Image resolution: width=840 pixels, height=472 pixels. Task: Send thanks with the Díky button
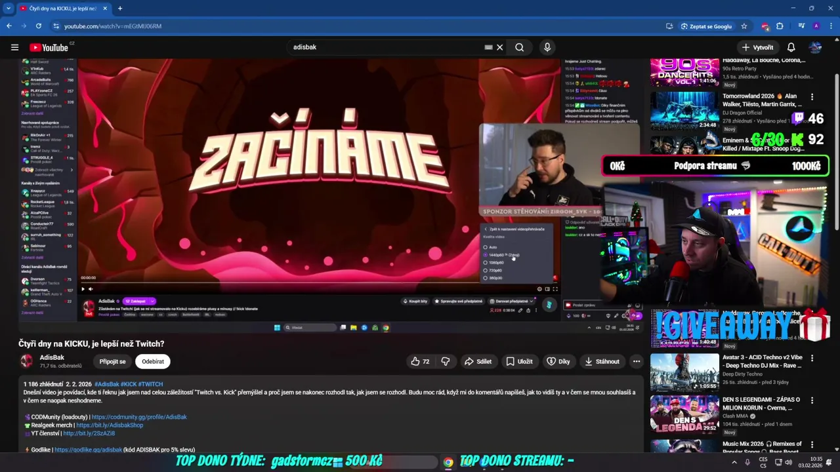tap(558, 361)
